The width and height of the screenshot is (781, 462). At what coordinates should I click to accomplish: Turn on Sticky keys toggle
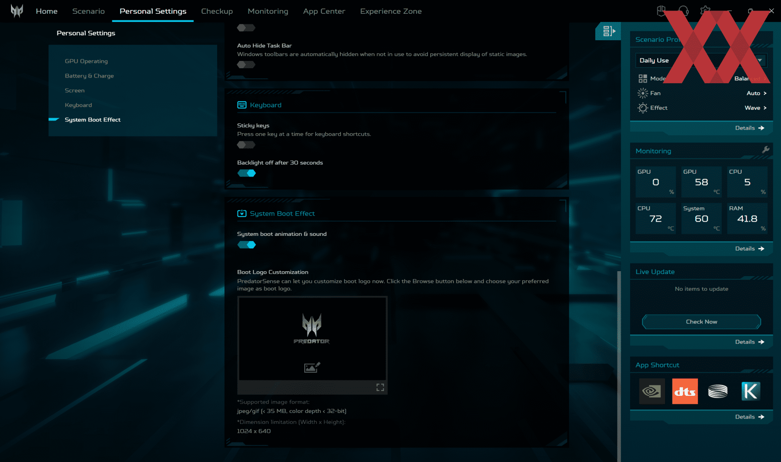[246, 145]
